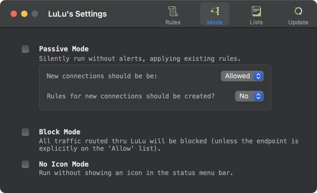The image size is (317, 193).
Task: Click the Update refresh arrows icon
Action: pos(298,11)
